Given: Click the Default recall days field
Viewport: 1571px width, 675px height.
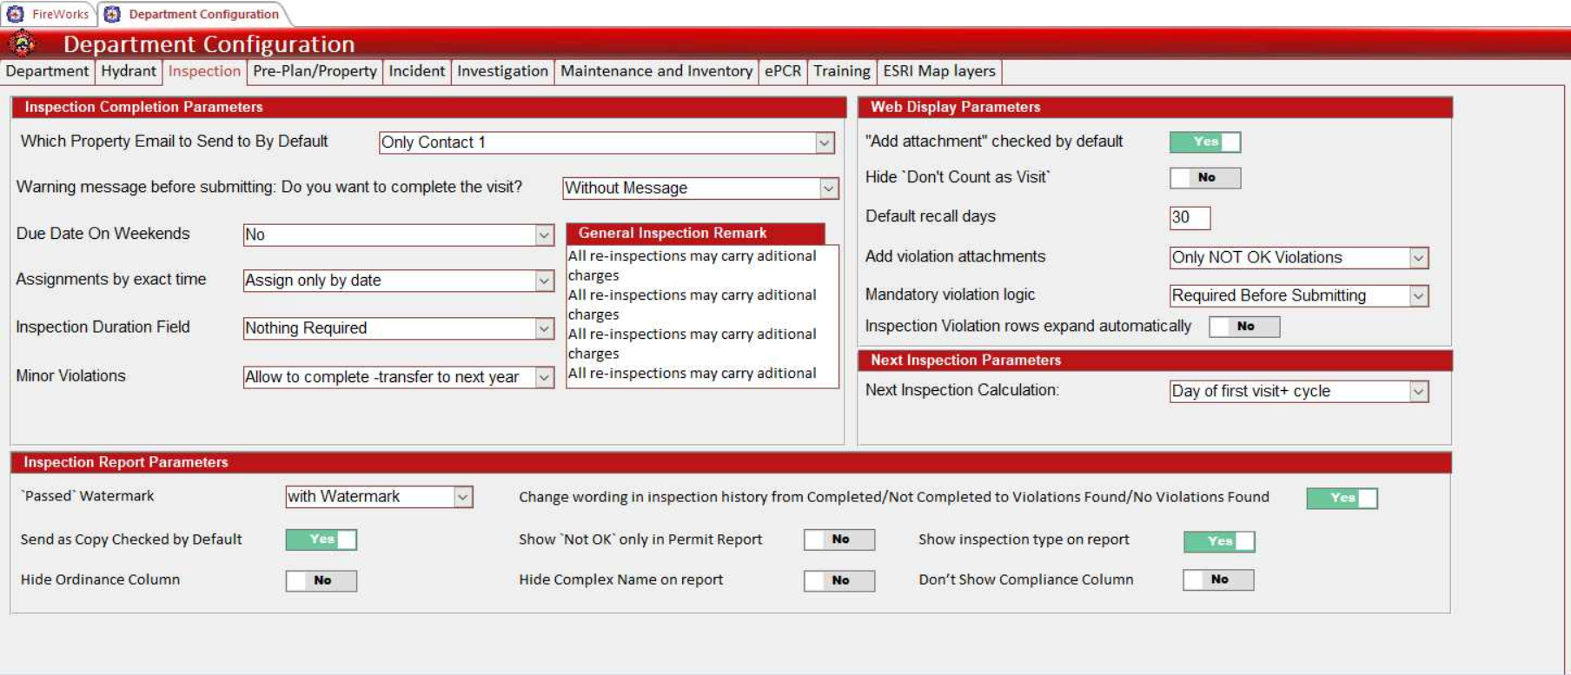Looking at the screenshot, I should (1189, 217).
